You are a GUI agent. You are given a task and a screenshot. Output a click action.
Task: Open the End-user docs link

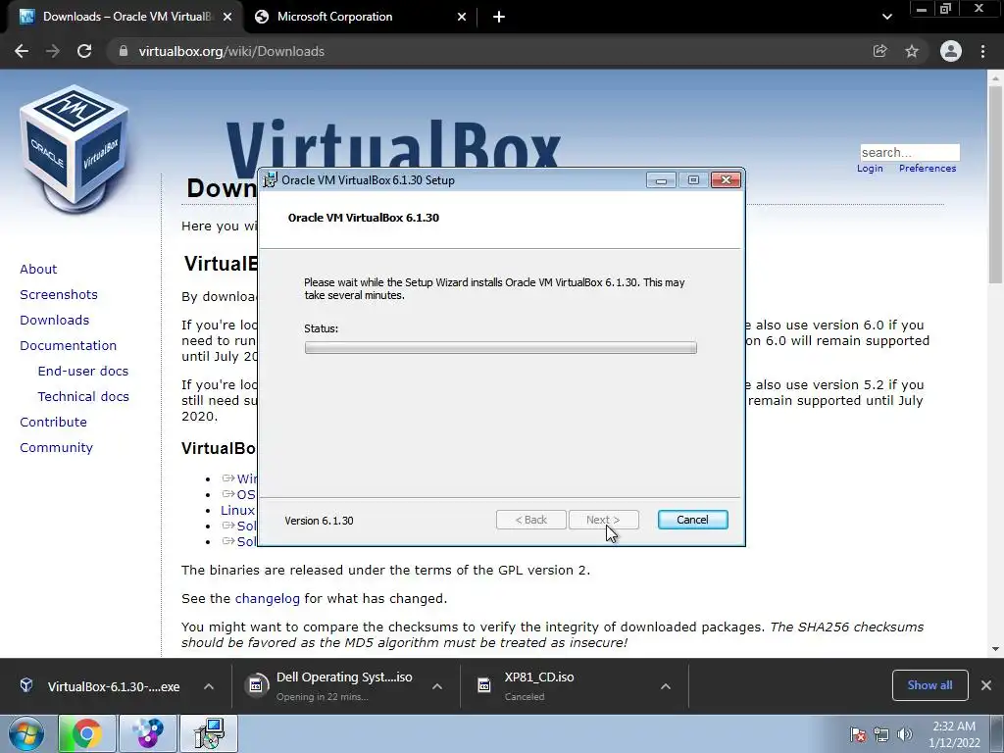(x=83, y=372)
